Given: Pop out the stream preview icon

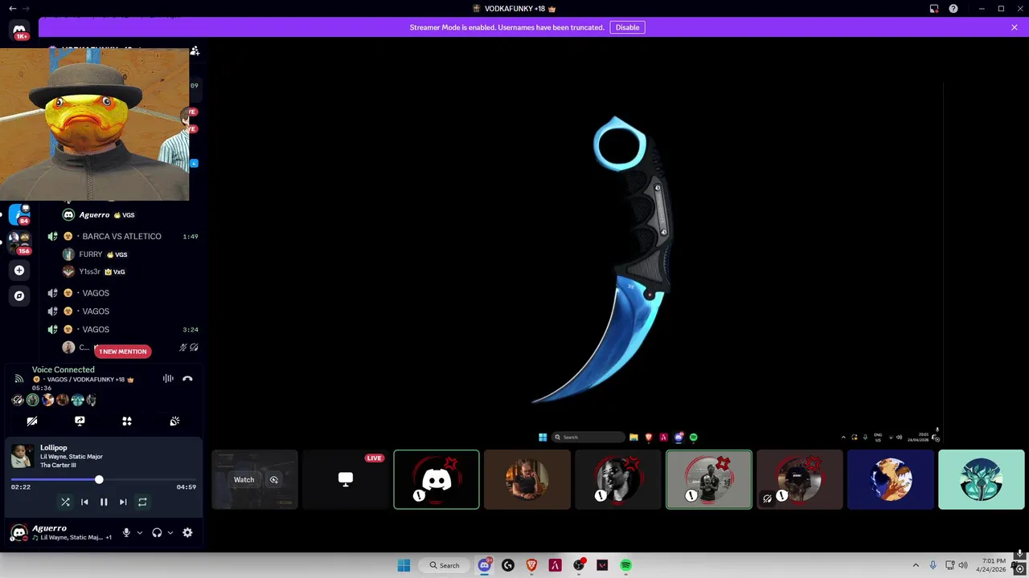Looking at the screenshot, I should 274,480.
